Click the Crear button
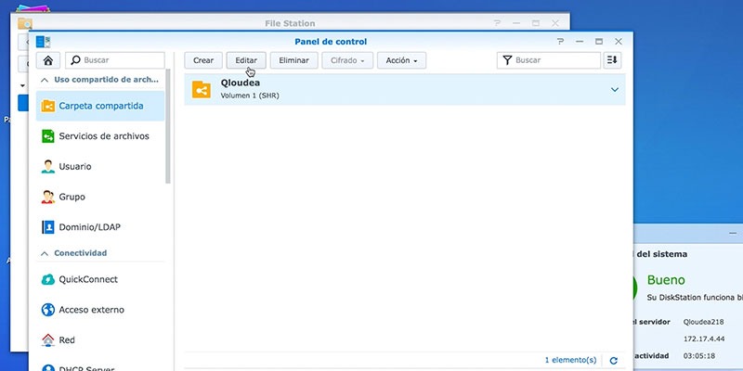 203,60
